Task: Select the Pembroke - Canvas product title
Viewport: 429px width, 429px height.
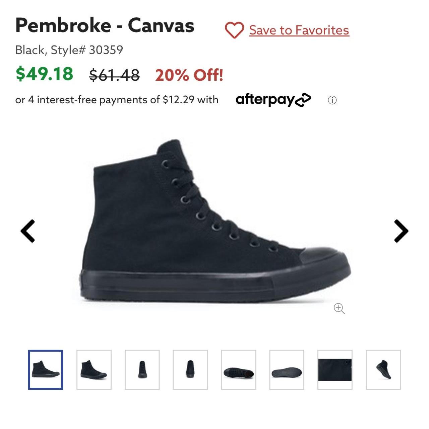Action: pyautogui.click(x=105, y=25)
